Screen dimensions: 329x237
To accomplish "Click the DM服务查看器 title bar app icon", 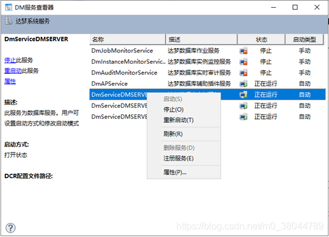I will [8, 8].
